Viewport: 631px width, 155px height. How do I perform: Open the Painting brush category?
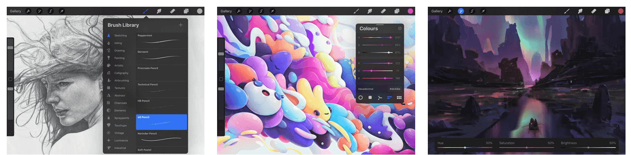[119, 58]
